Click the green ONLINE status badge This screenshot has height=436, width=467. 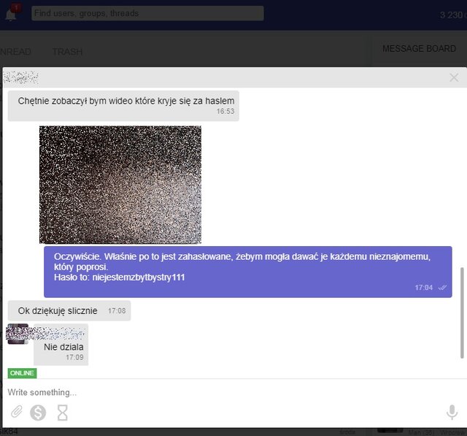(22, 373)
